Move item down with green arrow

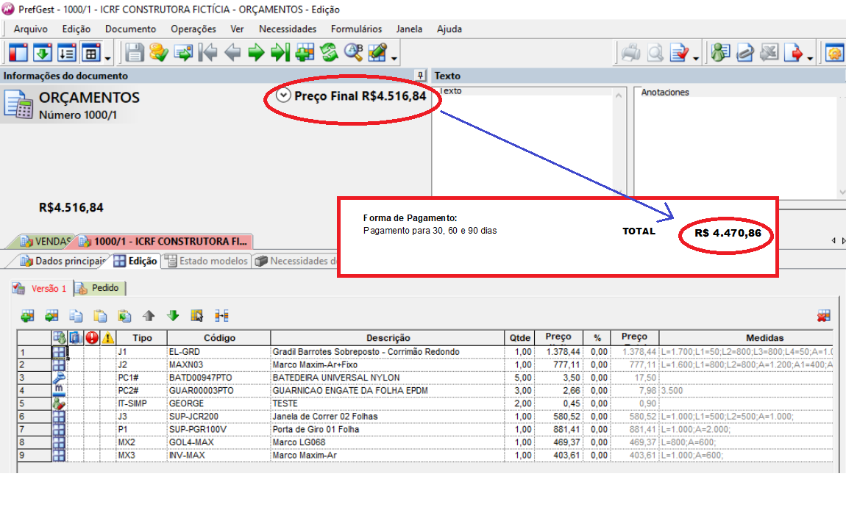tap(173, 316)
